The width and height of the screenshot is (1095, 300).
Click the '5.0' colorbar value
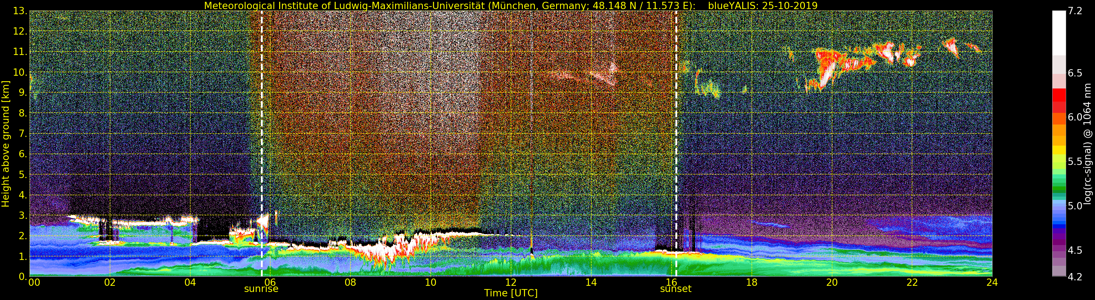point(1075,206)
